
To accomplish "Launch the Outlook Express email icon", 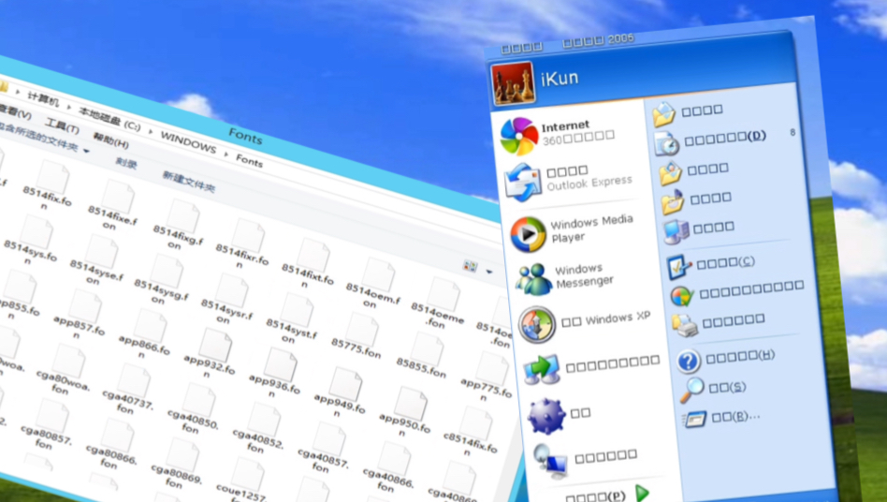I will pyautogui.click(x=523, y=183).
